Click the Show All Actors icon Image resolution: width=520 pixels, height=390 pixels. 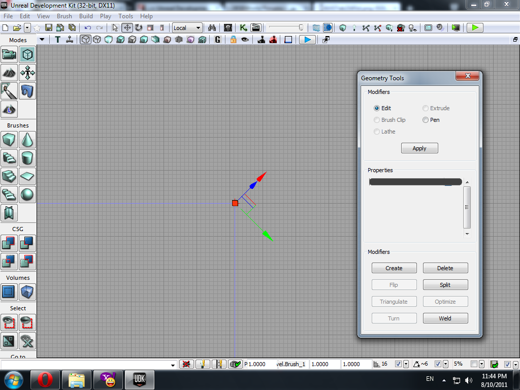click(x=27, y=341)
